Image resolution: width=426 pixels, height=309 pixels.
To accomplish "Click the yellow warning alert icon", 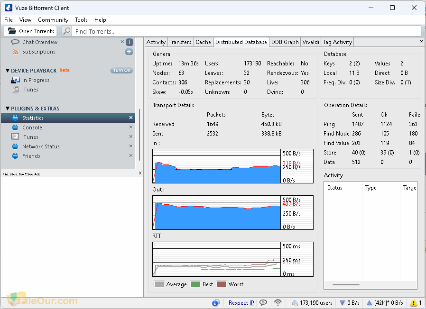I will click(413, 303).
